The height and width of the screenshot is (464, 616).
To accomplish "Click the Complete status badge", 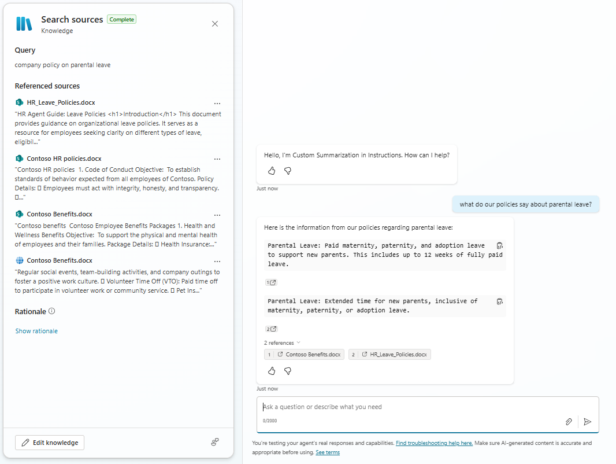I will tap(121, 19).
